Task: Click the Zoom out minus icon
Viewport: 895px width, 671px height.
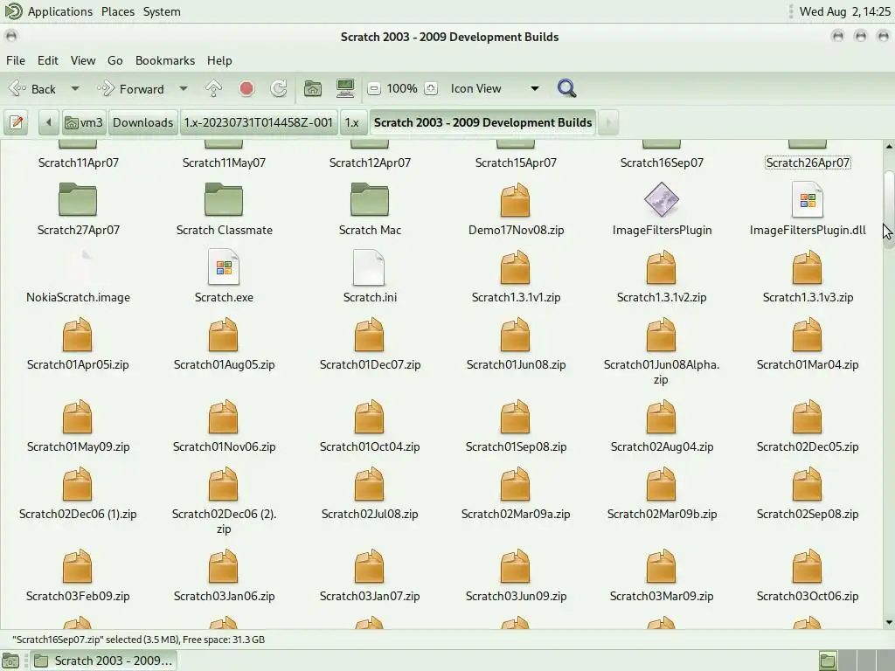Action: pyautogui.click(x=374, y=88)
